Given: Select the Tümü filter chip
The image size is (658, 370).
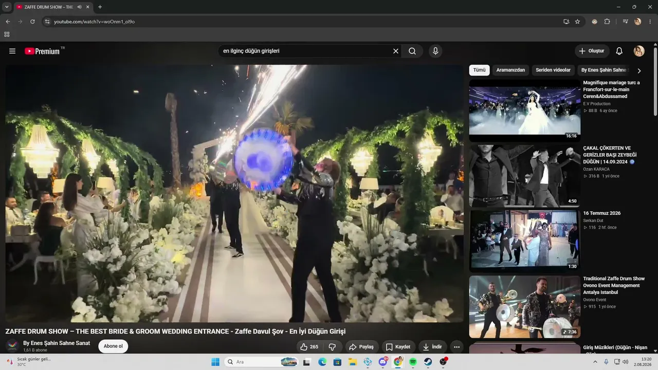Looking at the screenshot, I should 479,70.
